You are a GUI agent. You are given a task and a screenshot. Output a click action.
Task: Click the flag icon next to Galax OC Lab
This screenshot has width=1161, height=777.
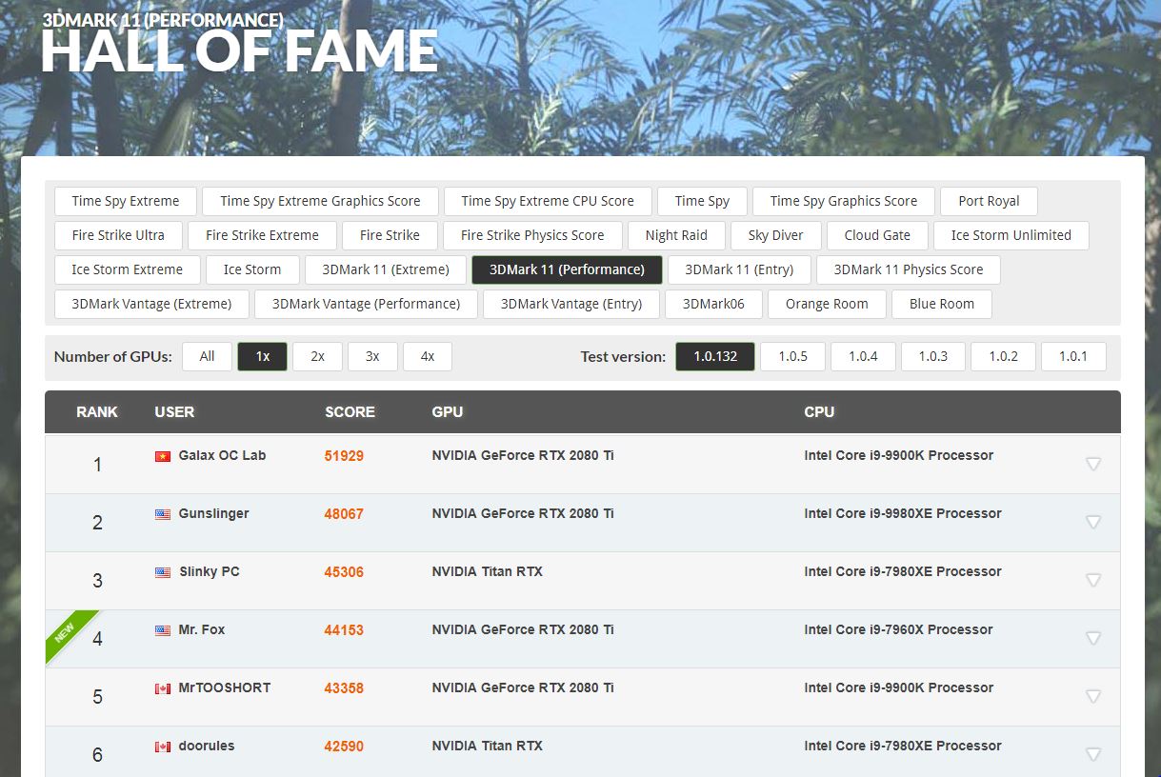click(163, 456)
